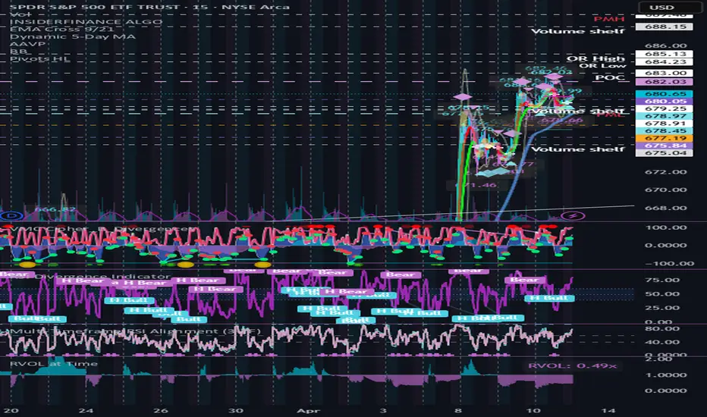Click the Volume shelf label beside 675.04
The image size is (707, 417).
[578, 149]
